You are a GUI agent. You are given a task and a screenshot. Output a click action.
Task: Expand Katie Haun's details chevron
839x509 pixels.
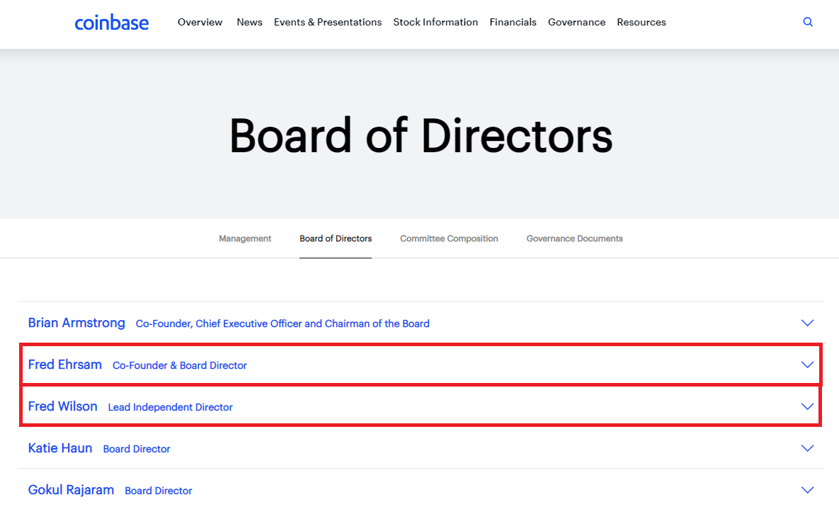pos(807,448)
